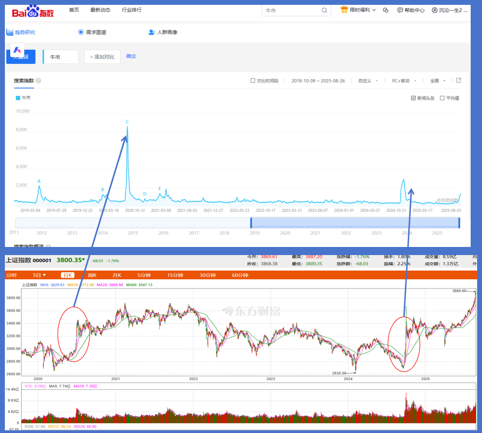Click the timeline range slider left handle
Viewport: 482px width, 433px height.
tap(251, 223)
